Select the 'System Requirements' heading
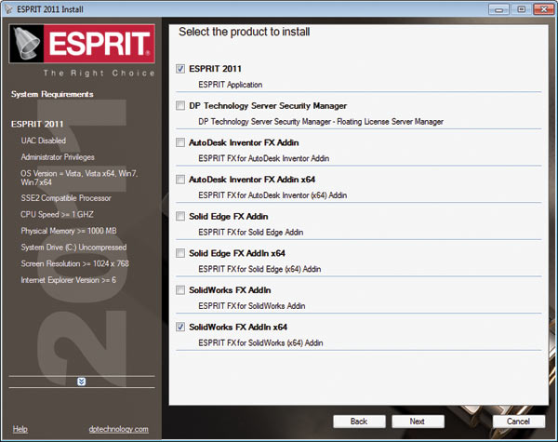 click(52, 94)
